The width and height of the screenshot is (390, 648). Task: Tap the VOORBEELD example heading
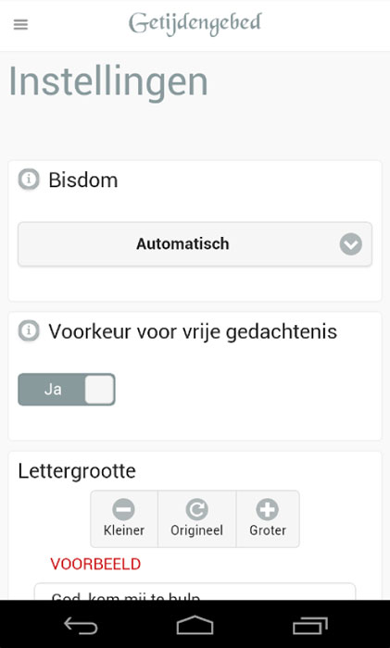[x=95, y=564]
